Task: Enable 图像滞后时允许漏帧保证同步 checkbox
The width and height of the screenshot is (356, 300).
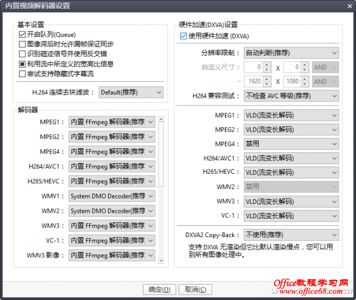Action: tap(22, 44)
